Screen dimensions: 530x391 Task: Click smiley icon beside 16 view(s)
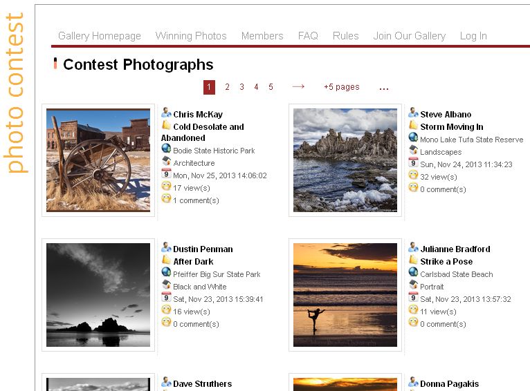(166, 309)
